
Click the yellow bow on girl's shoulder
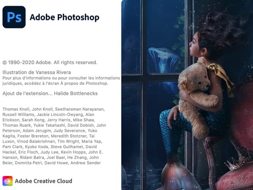(221, 77)
